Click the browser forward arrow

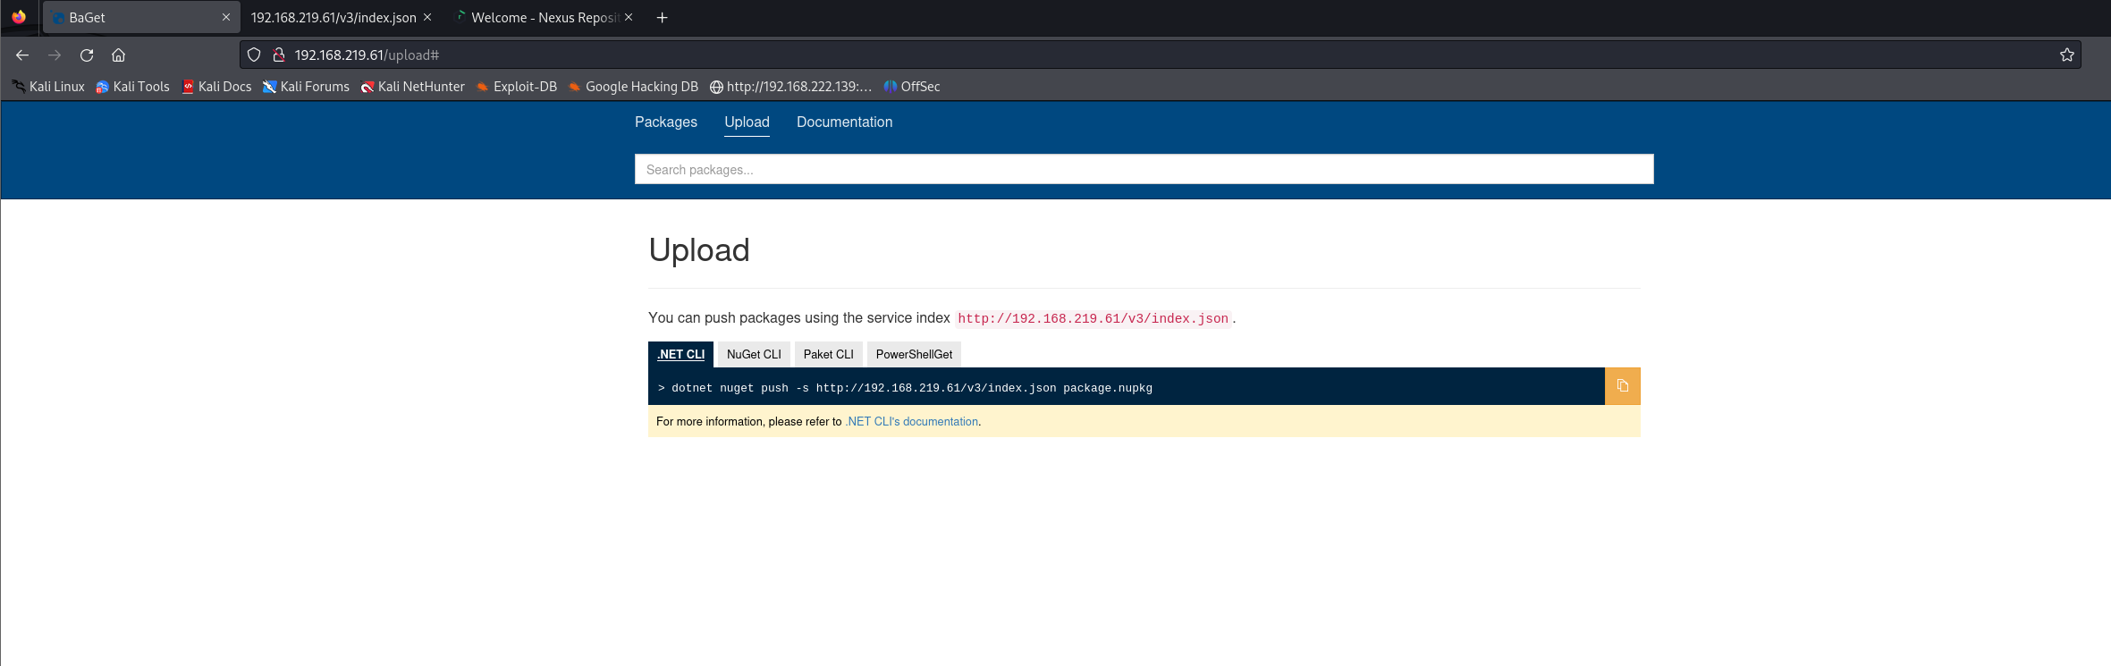click(x=55, y=55)
